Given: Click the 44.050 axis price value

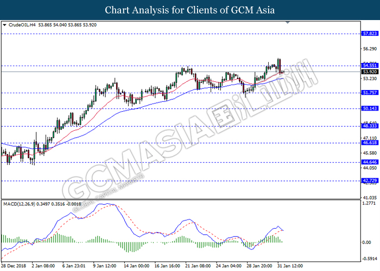Looking at the screenshot, I should (x=370, y=167).
